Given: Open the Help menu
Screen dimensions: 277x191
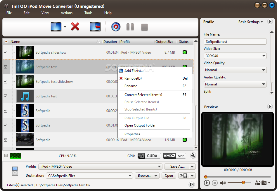Looking at the screenshot, I should pyautogui.click(x=108, y=13).
